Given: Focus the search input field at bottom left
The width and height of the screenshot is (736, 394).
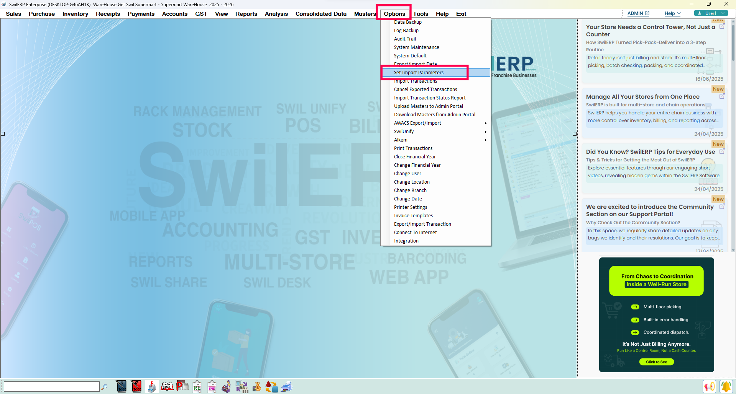Looking at the screenshot, I should 51,387.
